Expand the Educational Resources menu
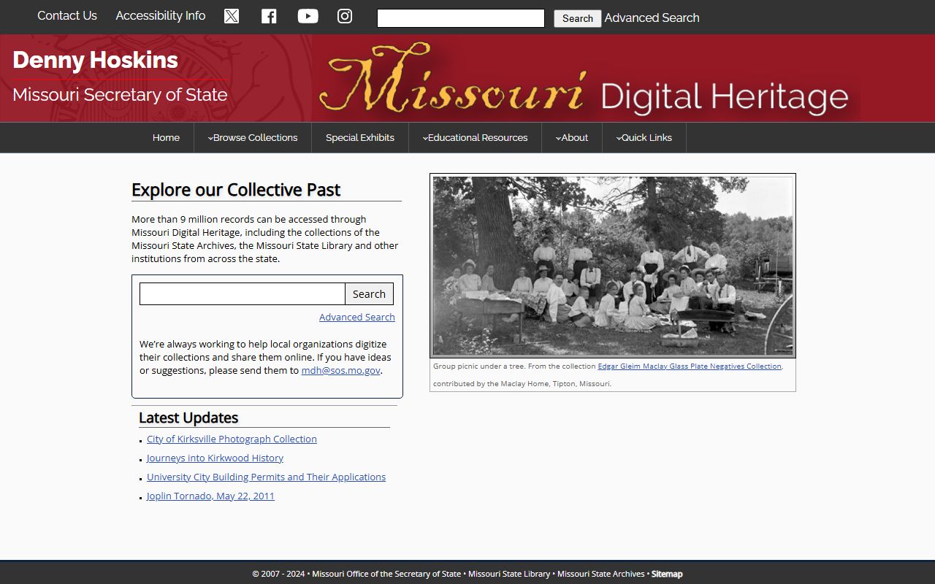Viewport: 935px width, 584px height. click(475, 137)
